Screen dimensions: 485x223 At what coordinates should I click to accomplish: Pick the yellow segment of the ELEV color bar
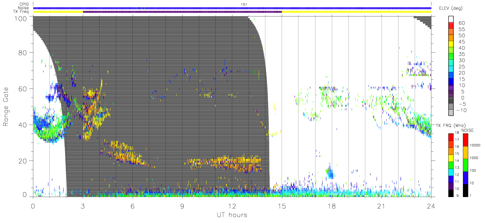coord(451,45)
